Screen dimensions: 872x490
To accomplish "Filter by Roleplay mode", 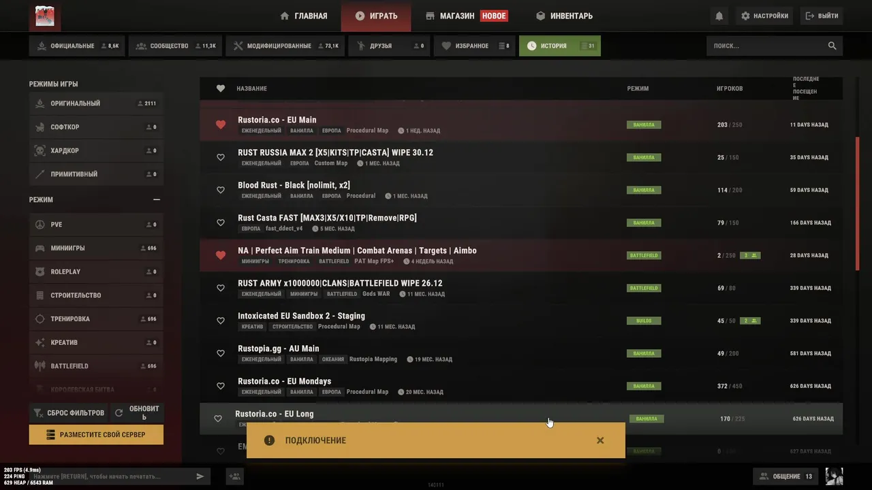I will pyautogui.click(x=96, y=272).
